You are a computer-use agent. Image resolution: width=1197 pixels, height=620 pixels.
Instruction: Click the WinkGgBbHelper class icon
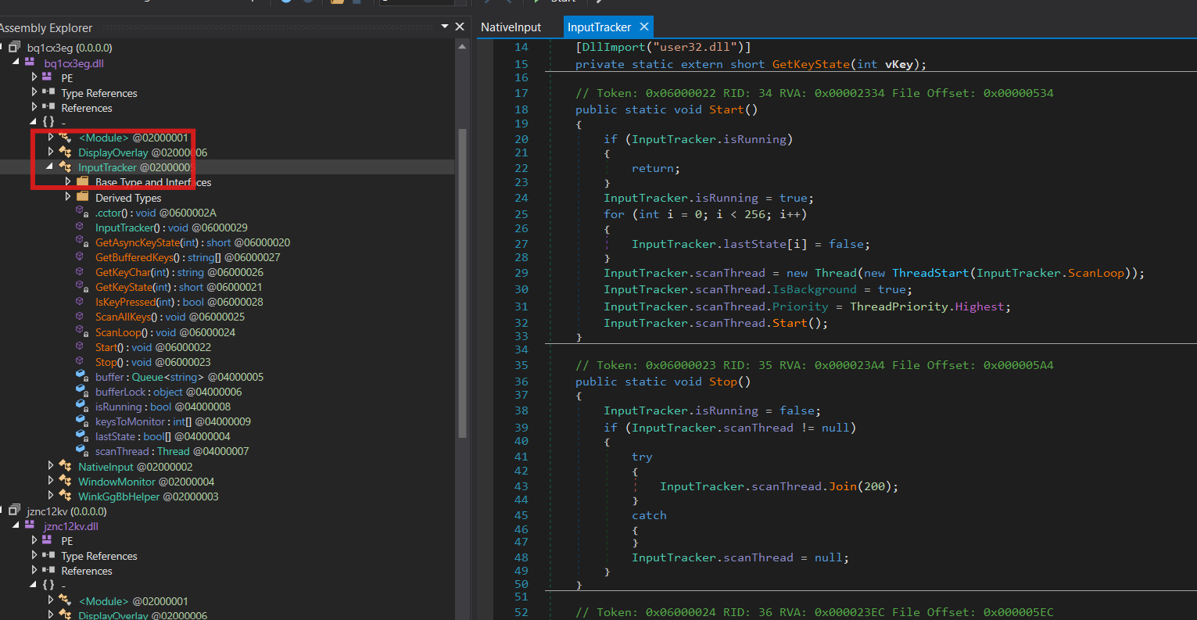66,496
